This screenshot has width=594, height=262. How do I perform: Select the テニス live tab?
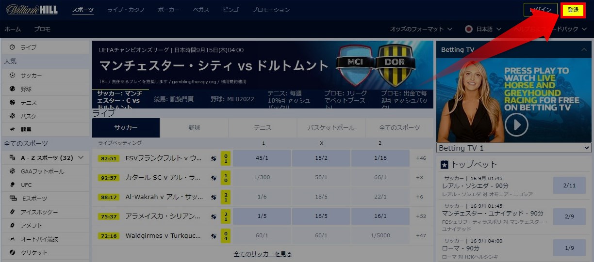[x=263, y=128]
